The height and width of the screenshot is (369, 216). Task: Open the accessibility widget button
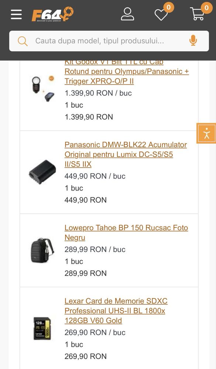click(206, 133)
